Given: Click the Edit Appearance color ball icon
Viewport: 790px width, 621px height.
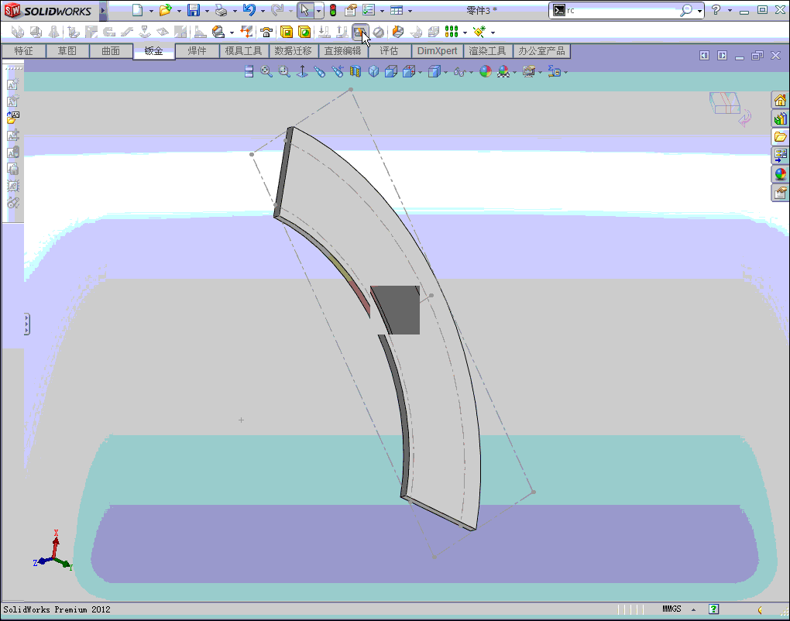Looking at the screenshot, I should click(485, 71).
